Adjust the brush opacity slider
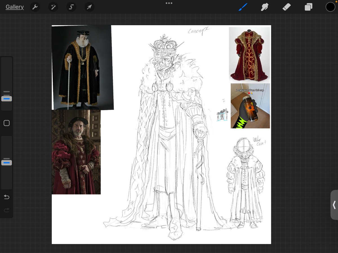This screenshot has width=338, height=253. click(x=6, y=162)
